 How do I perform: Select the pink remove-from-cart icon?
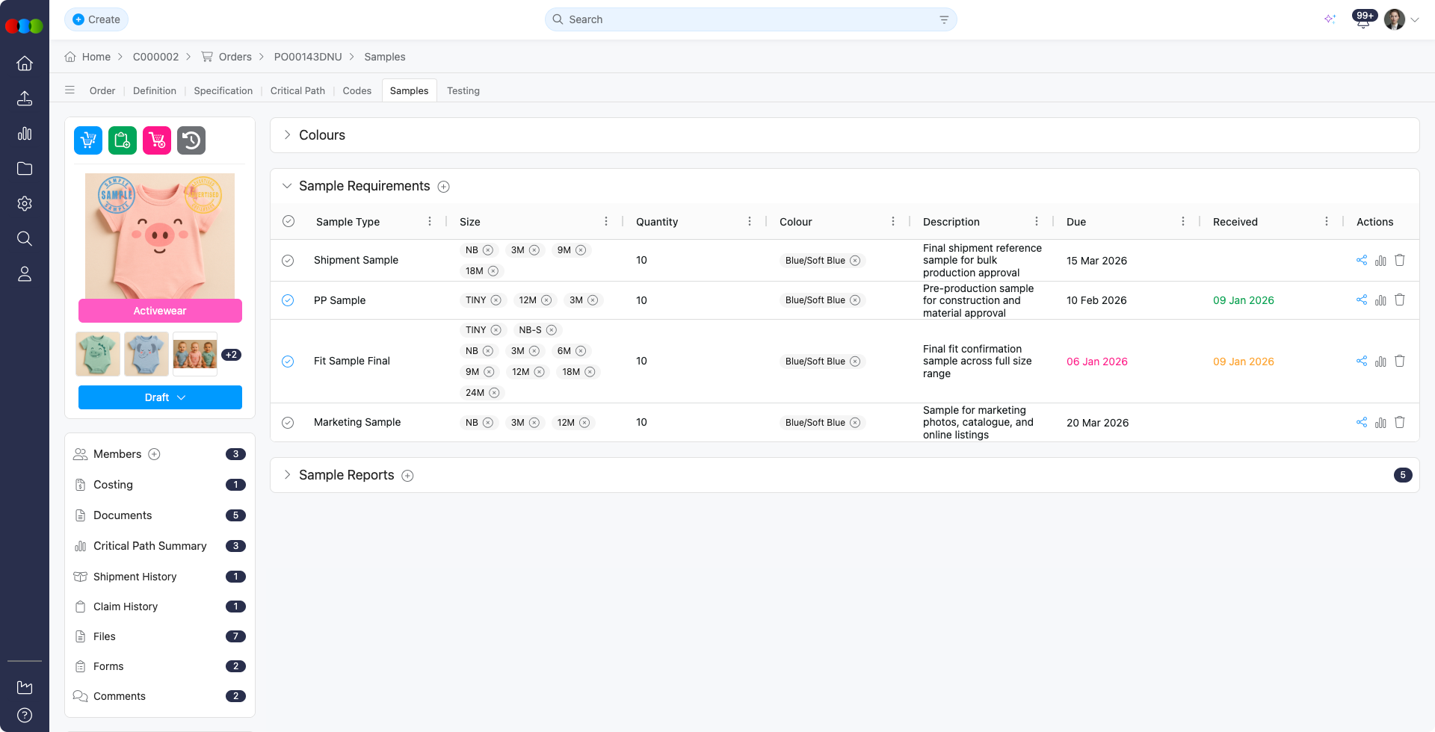pyautogui.click(x=156, y=140)
